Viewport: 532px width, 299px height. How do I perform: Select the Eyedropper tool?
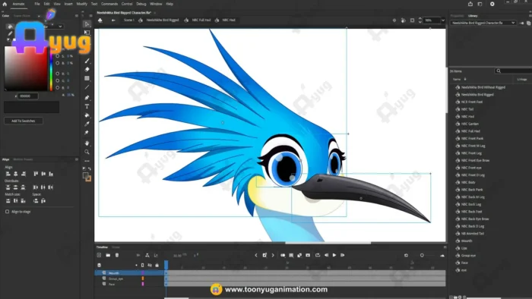coord(87,124)
